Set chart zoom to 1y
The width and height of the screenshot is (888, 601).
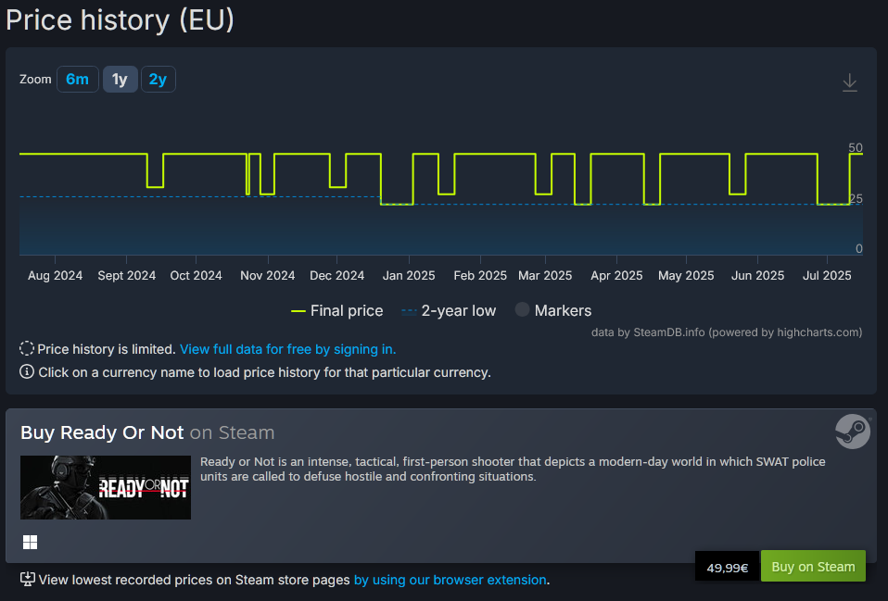coord(121,80)
